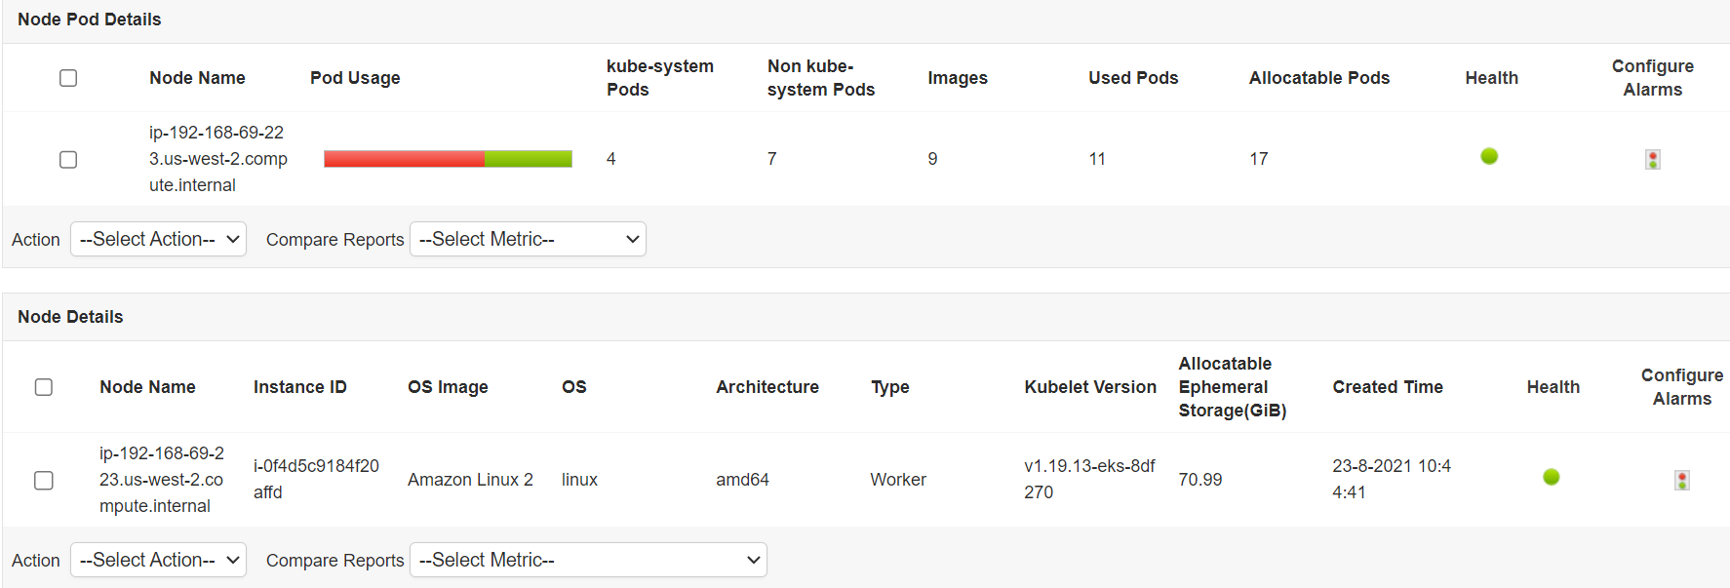Open node name link in Node Pod Details
This screenshot has height=588, width=1730.
coord(216,159)
